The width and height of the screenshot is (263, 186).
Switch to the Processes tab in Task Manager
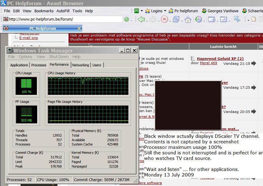coord(39,65)
